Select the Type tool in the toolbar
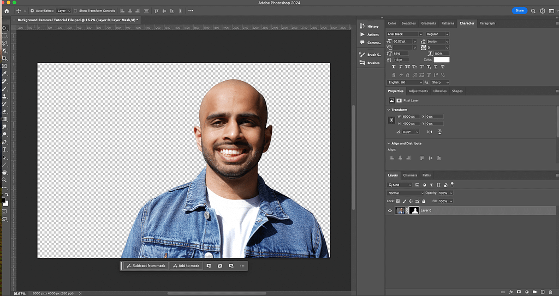 click(4, 149)
